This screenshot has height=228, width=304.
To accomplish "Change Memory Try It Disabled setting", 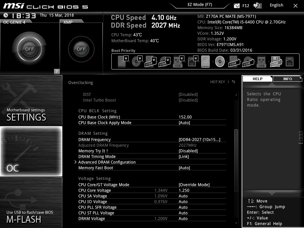I will pos(188,151).
